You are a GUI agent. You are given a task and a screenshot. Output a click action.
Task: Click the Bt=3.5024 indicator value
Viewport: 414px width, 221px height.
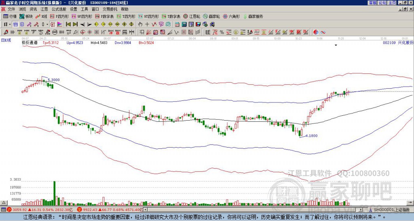click(146, 42)
